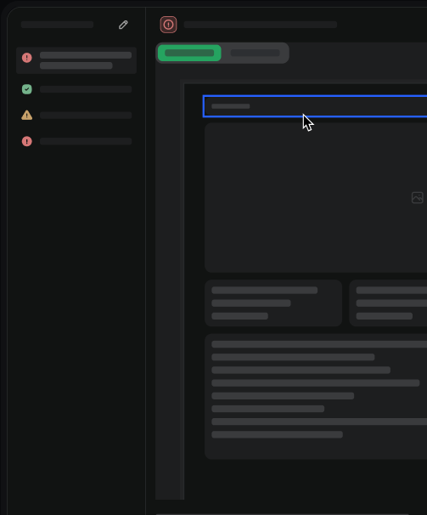
Task: Click the red error icon on the last sidebar item
Action: coord(27,141)
